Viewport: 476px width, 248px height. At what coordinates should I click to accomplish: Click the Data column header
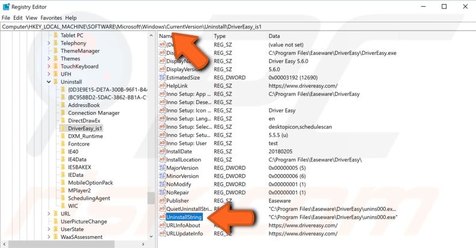tap(274, 36)
